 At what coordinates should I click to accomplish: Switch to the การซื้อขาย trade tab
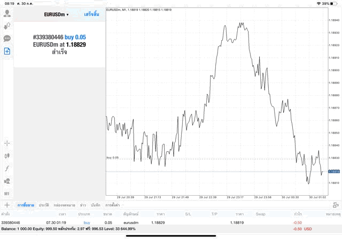tap(26, 205)
